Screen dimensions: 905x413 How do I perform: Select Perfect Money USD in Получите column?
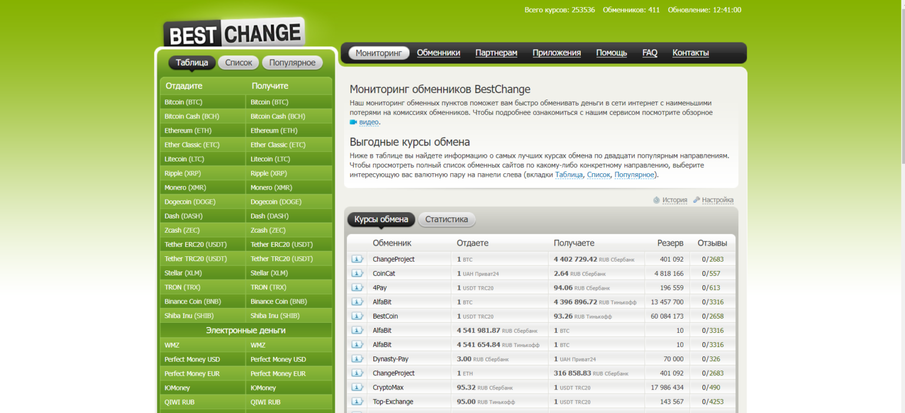pyautogui.click(x=289, y=359)
